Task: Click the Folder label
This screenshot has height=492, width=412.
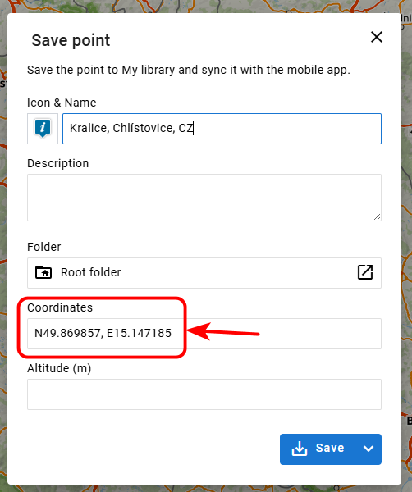Action: tap(44, 247)
